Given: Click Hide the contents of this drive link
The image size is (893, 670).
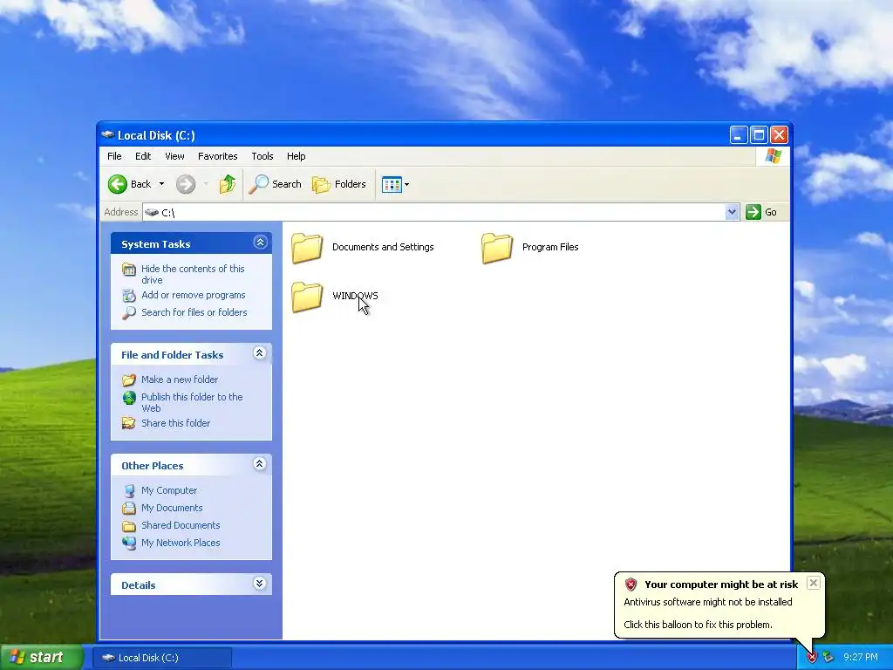Looking at the screenshot, I should (x=193, y=274).
